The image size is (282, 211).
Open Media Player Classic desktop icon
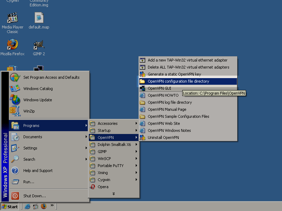click(x=12, y=23)
